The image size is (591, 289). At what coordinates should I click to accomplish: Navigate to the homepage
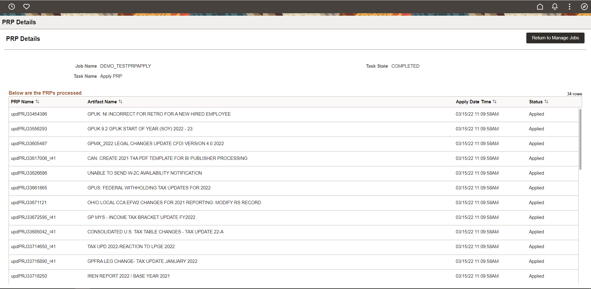(x=540, y=6)
